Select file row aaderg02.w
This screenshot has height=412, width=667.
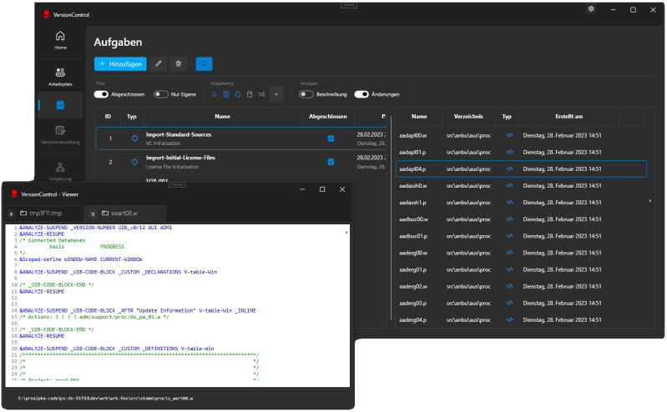pos(521,286)
